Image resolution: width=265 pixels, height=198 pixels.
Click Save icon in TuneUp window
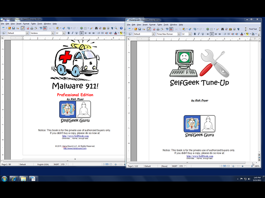140,29
